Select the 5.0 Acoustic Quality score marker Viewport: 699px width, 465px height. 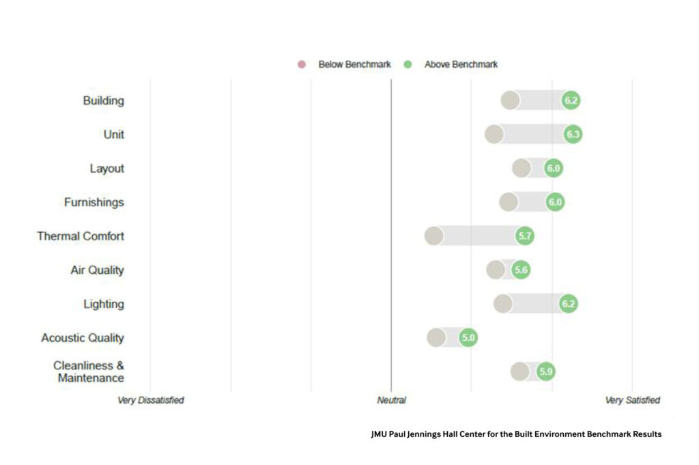[x=468, y=337]
